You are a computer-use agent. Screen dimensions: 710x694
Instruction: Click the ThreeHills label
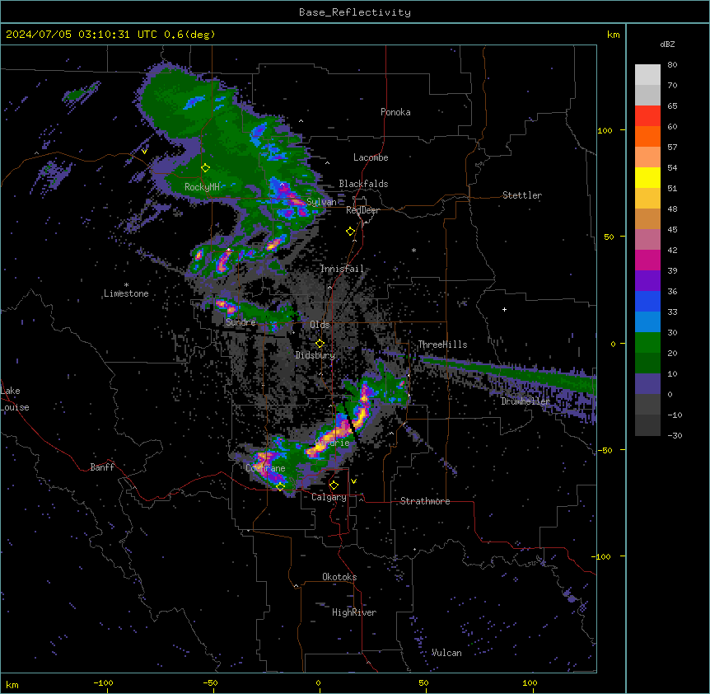pos(442,345)
